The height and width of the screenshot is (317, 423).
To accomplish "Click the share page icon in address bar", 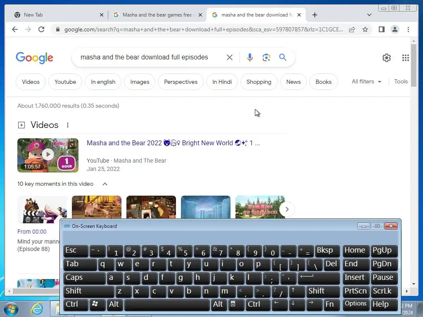I will tap(352, 29).
